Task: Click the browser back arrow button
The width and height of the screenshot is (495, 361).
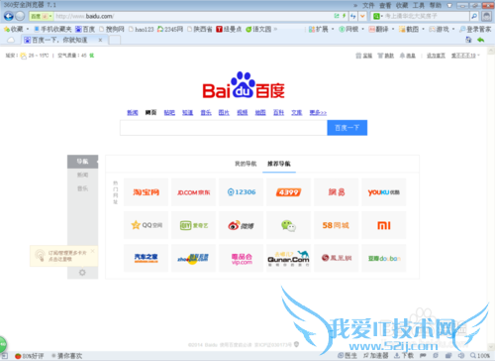Action: (x=9, y=16)
